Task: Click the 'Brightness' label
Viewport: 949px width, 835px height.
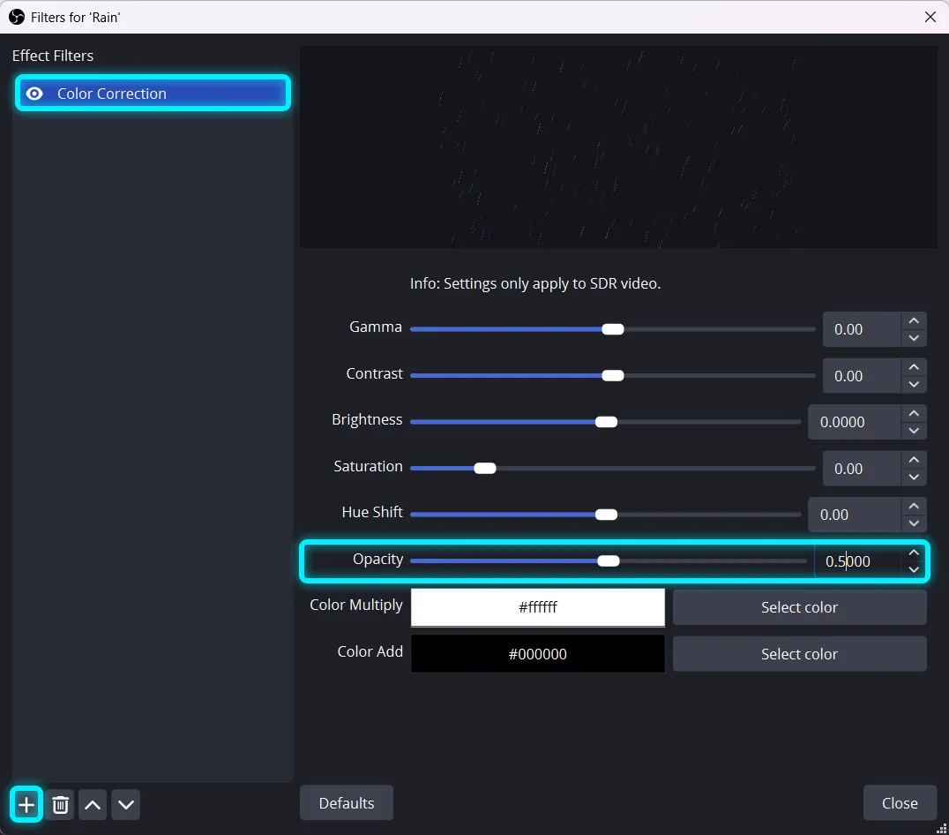Action: (367, 419)
